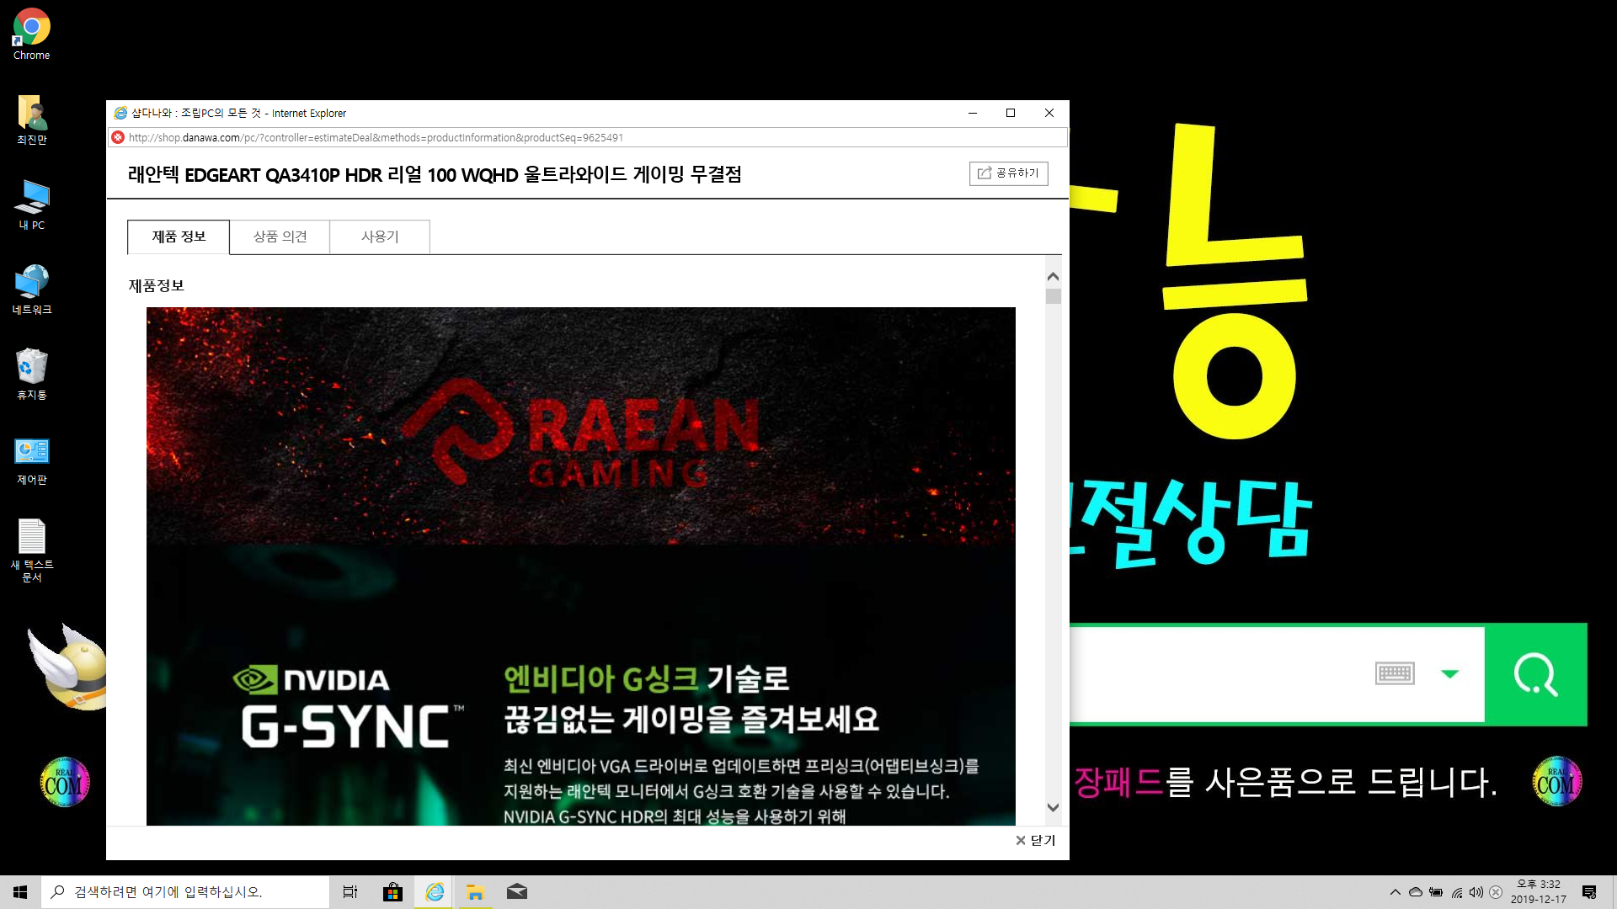Click the REAL COM badge on the left
Screen dimensions: 1617x909
65,783
